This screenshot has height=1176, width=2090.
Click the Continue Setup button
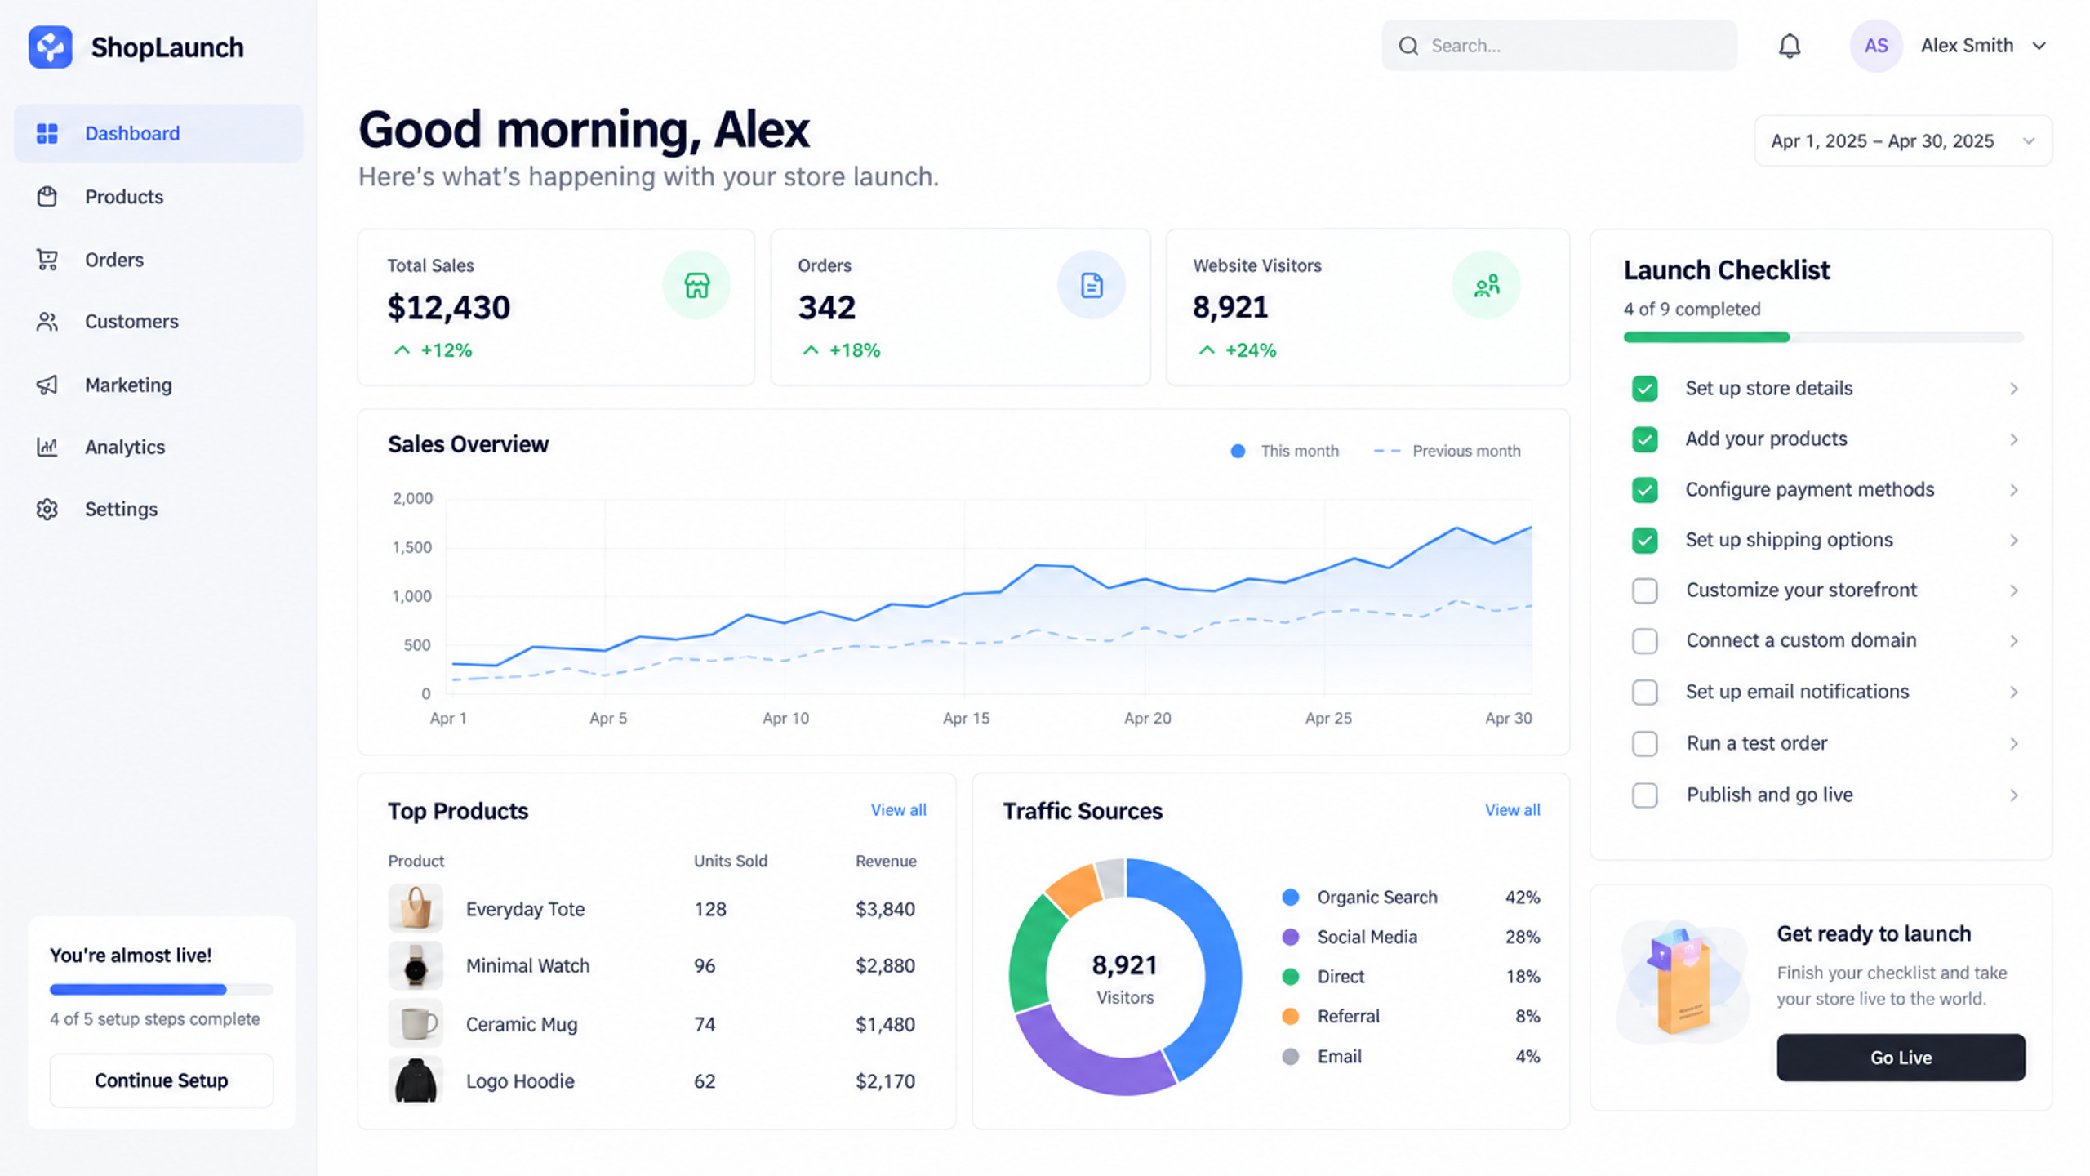162,1080
